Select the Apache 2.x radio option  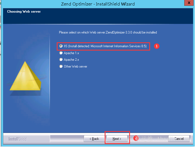61,60
